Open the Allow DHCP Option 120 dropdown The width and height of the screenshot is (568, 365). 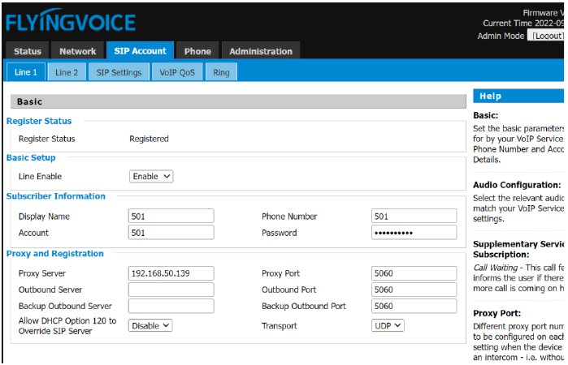(150, 325)
